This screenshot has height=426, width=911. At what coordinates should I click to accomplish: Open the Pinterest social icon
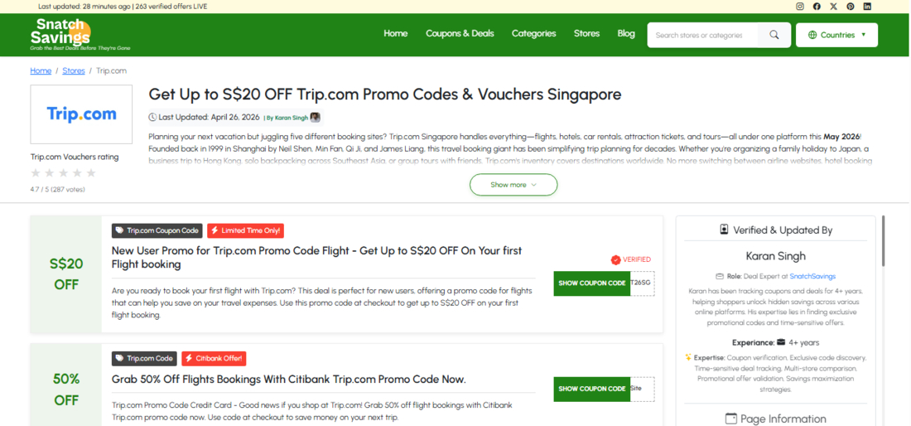pos(851,7)
